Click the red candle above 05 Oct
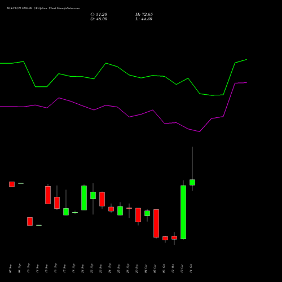Screen dimensions: 282x282 (156, 223)
